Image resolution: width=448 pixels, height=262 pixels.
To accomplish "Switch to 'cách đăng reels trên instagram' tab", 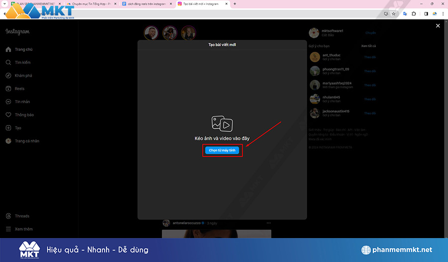I will [146, 4].
